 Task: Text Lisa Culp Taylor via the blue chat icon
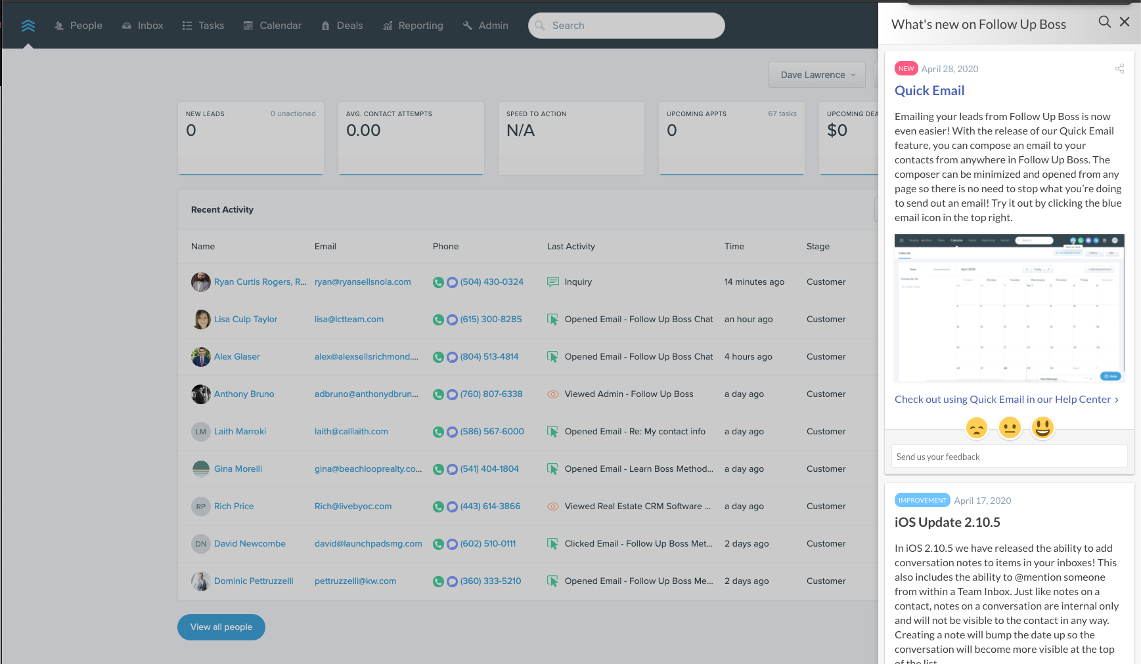(x=452, y=320)
